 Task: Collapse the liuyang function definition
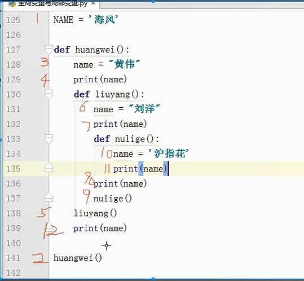pyautogui.click(x=49, y=94)
